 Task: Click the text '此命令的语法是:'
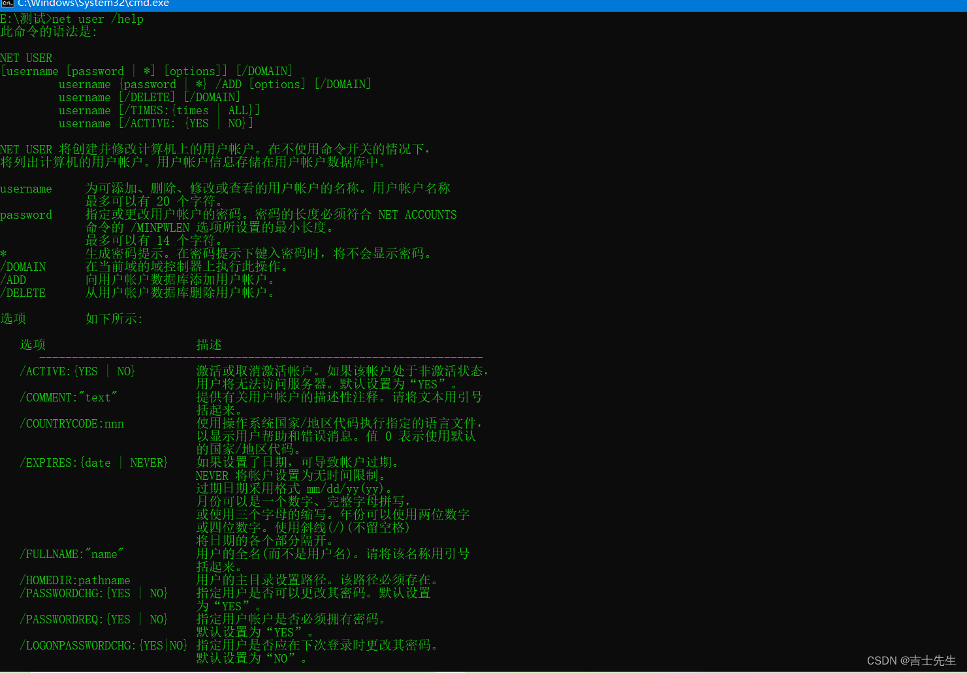click(48, 32)
